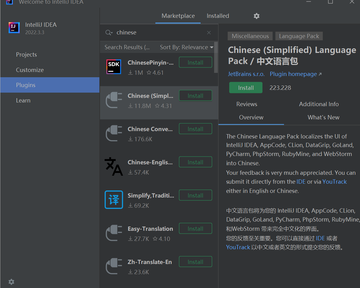
Task: Select the Overview tab
Action: pos(251,117)
